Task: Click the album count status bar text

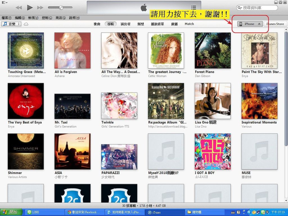Action: [144, 206]
